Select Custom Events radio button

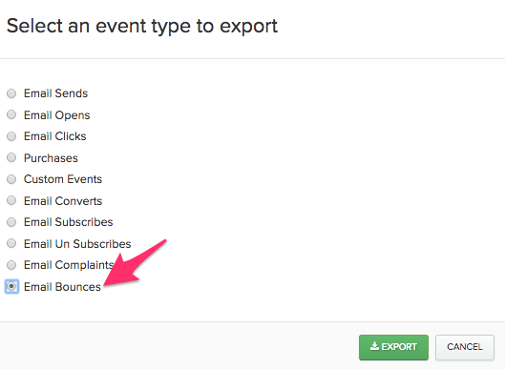tap(11, 179)
